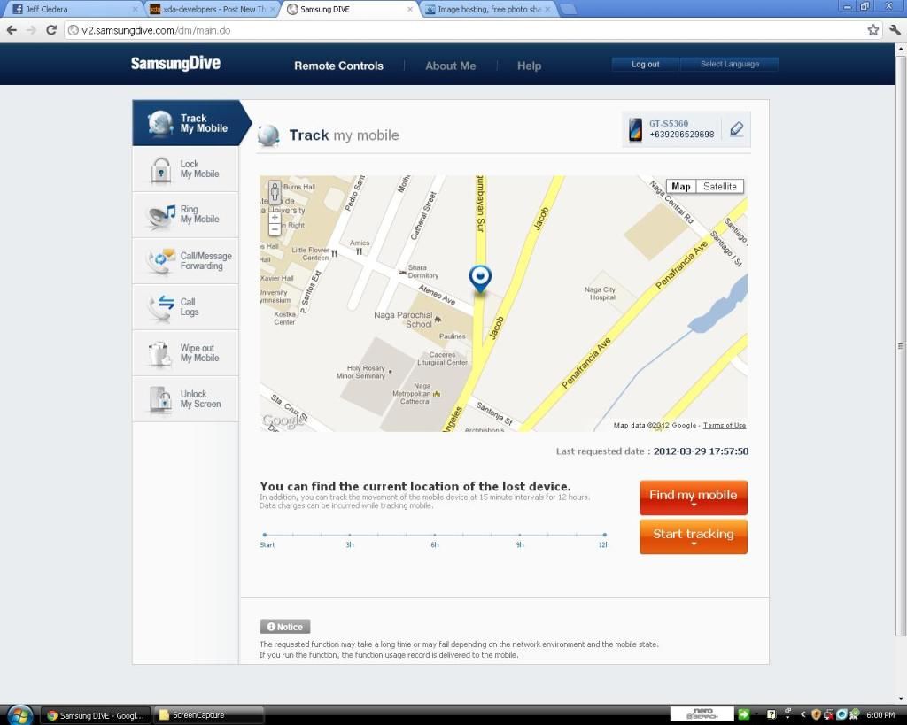Viewport: 907px width, 725px height.
Task: Click the Little Flower Canteen map label
Action: pyautogui.click(x=310, y=254)
